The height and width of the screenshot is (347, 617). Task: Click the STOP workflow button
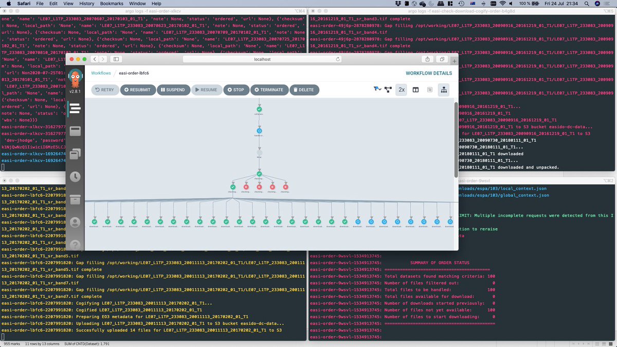[x=236, y=89]
